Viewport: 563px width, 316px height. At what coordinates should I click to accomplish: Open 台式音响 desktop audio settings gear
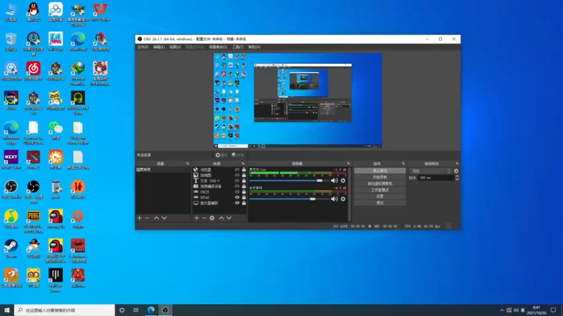pyautogui.click(x=343, y=199)
